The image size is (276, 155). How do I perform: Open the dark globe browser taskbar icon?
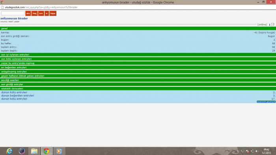[x=22, y=151]
